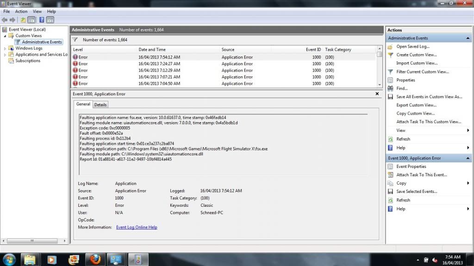The image size is (474, 266).
Task: Click the blue Help toolbar icon
Action: tap(42, 20)
